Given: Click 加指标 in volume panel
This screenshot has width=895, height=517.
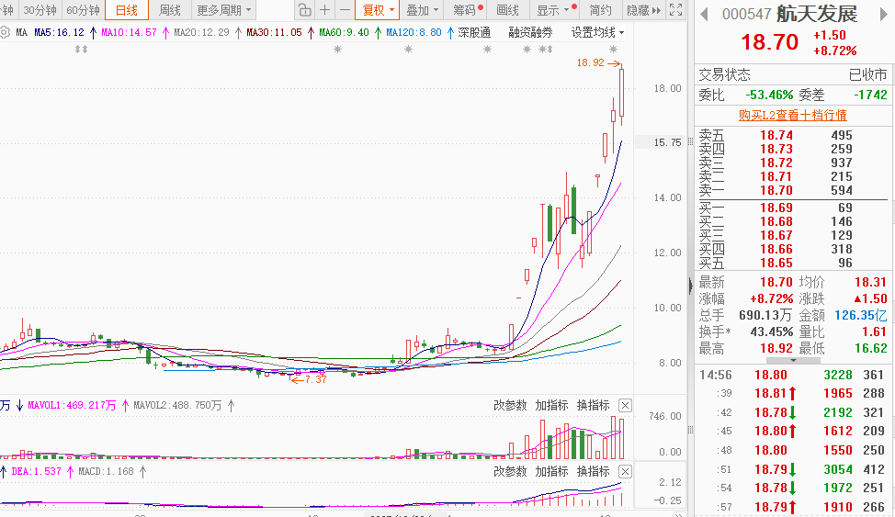Looking at the screenshot, I should point(551,405).
